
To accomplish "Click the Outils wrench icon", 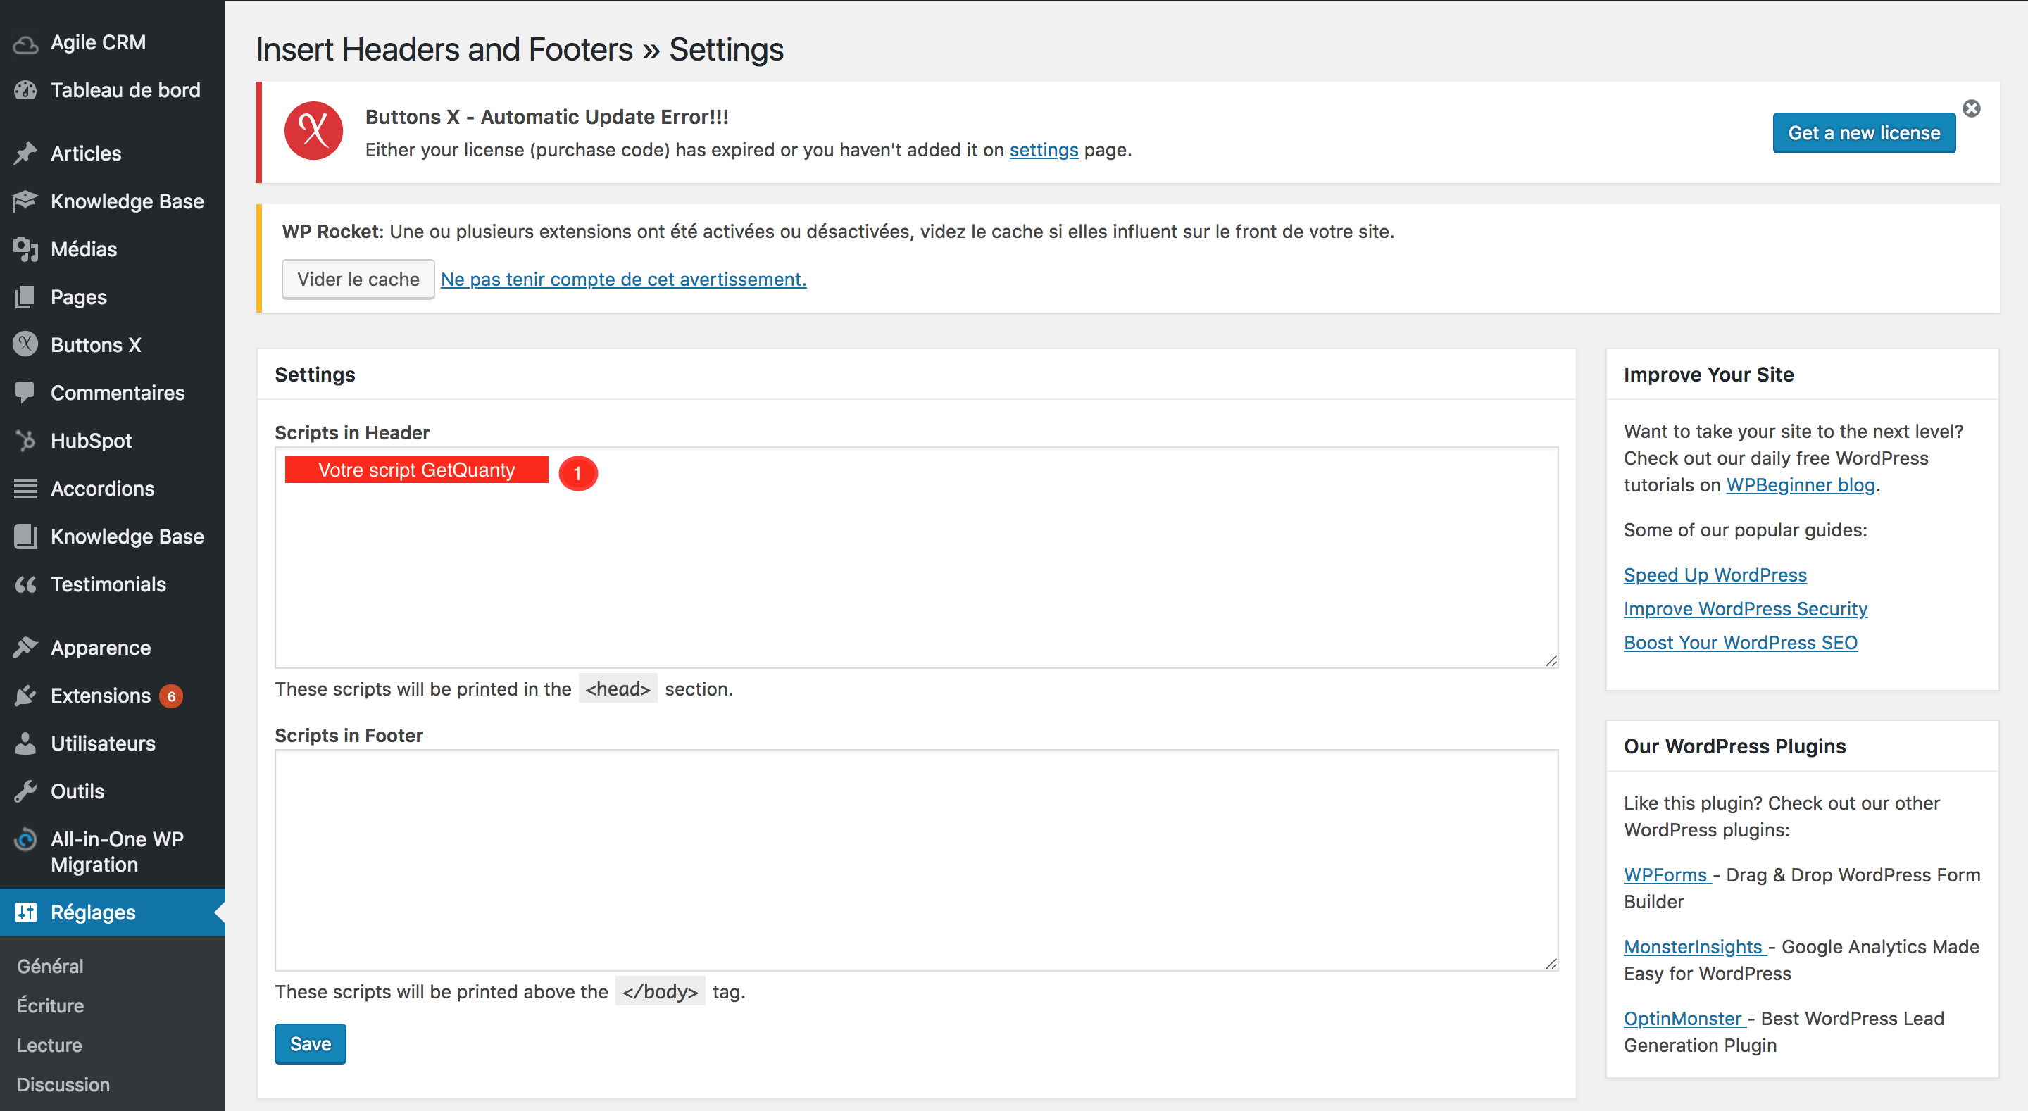I will coord(25,791).
